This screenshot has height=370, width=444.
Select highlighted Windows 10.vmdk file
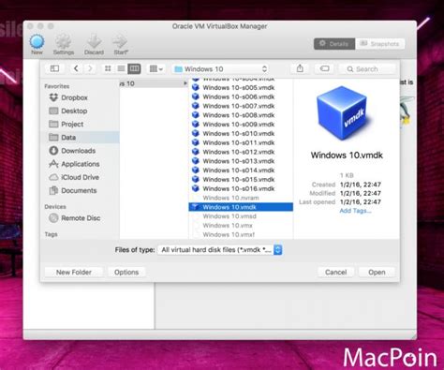tap(241, 207)
